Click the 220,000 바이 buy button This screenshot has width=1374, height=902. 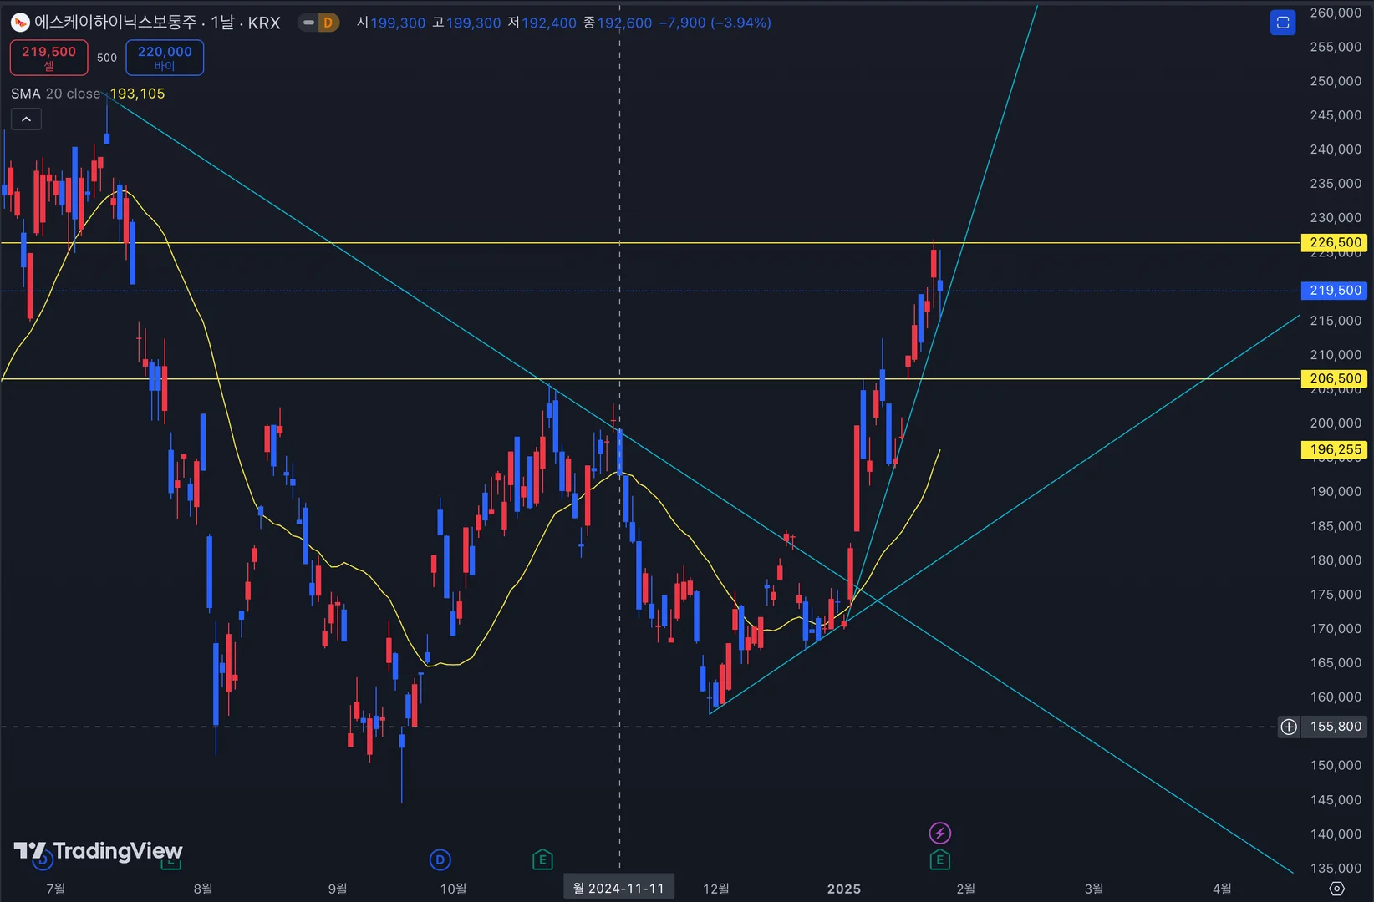click(x=165, y=58)
